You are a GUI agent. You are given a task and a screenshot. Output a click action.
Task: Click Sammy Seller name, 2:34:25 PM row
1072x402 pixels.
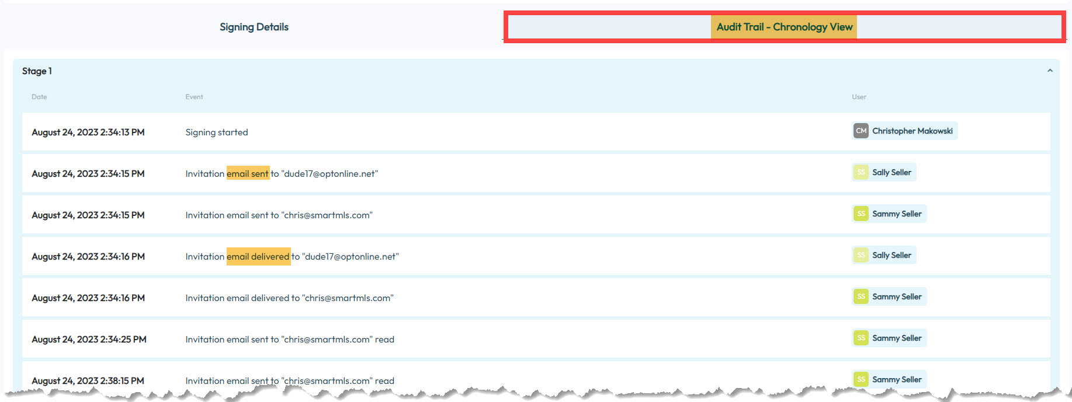897,338
